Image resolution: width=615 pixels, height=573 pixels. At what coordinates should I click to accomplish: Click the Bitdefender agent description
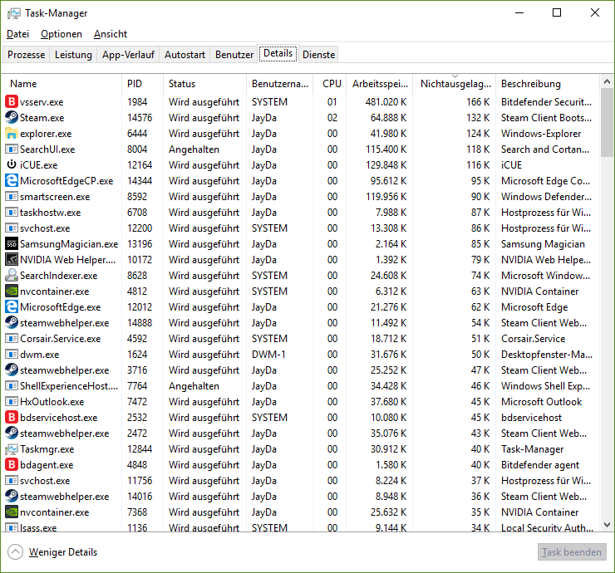coord(539,465)
